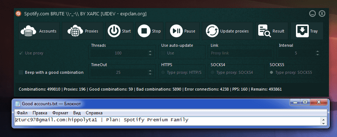Viewport: 337px width, 137px height.
Task: Maximize the Good accounts.txt Notepad window
Action: click(305, 102)
